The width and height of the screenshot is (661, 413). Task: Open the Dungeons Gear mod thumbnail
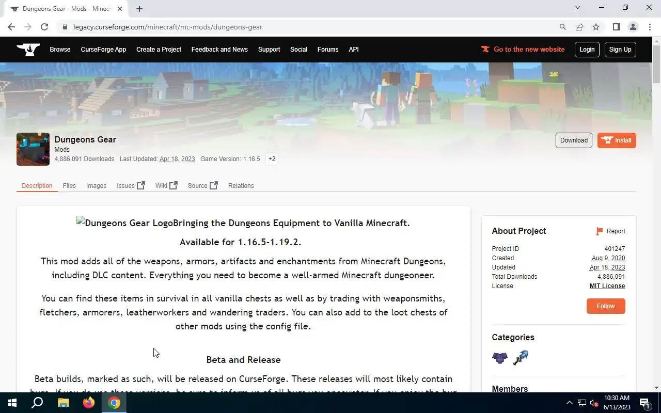33,149
